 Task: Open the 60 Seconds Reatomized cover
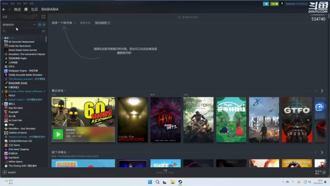[83, 112]
